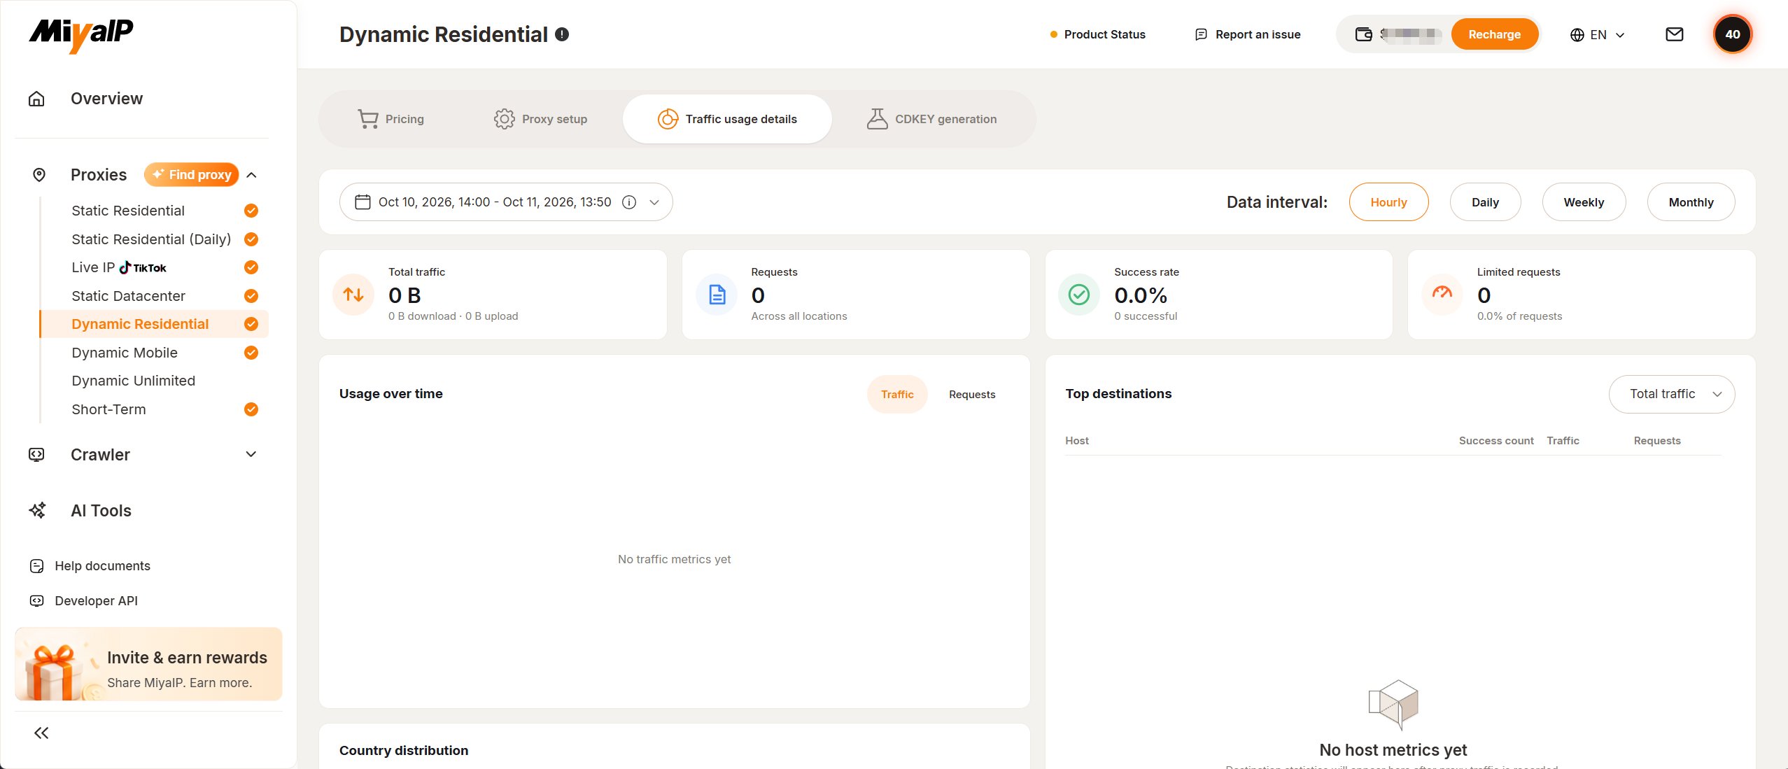Click the info icon beside Dynamic Residential title

562,34
